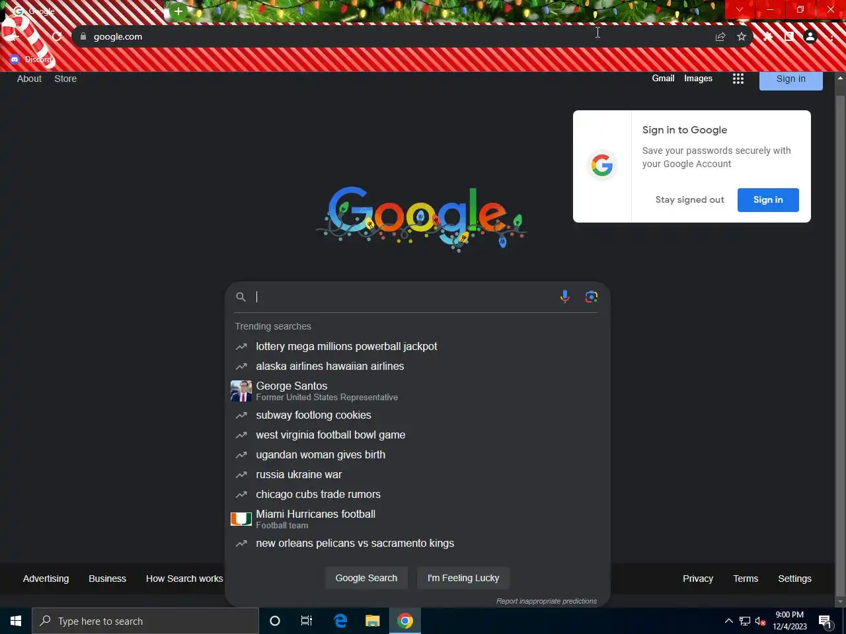The width and height of the screenshot is (846, 634).
Task: Click the magnifier icon in the search box
Action: point(241,297)
